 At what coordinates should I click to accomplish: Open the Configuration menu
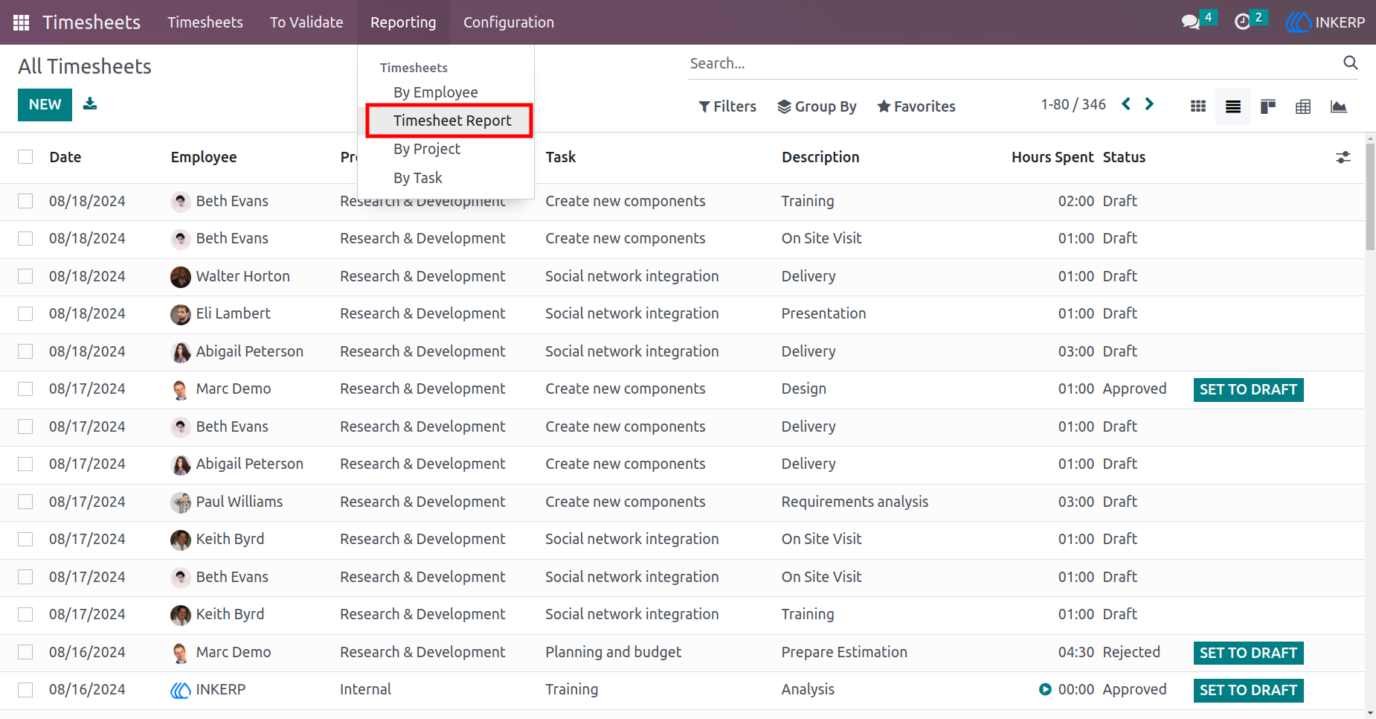pos(509,22)
